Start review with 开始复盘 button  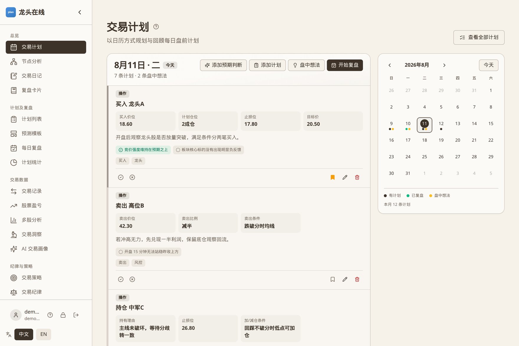pos(345,65)
